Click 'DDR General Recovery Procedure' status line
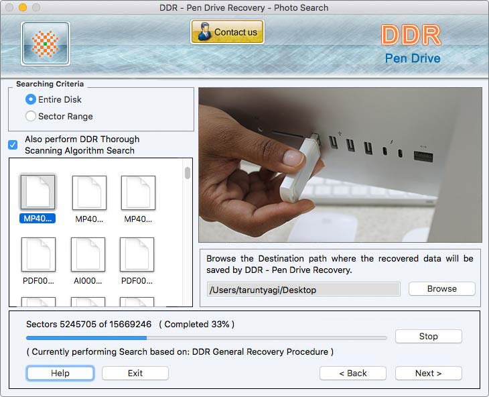This screenshot has height=397, width=489. tap(180, 352)
